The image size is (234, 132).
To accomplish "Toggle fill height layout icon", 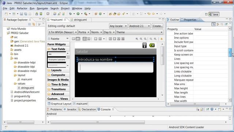I will tap(89, 39).
